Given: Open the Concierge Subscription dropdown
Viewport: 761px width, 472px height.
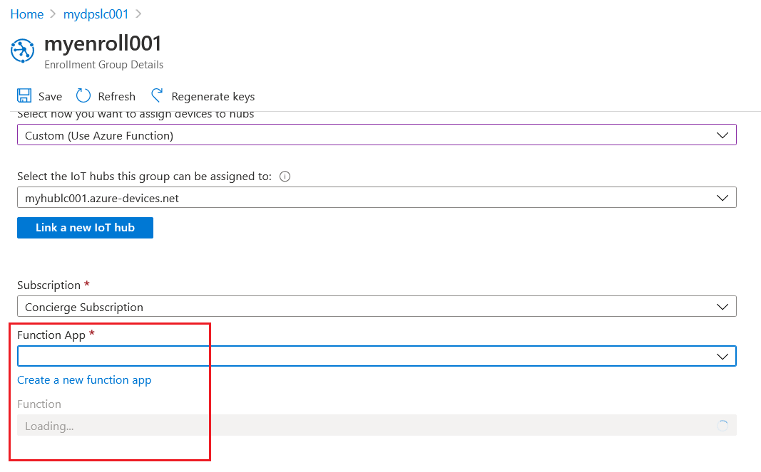Looking at the screenshot, I should point(377,306).
